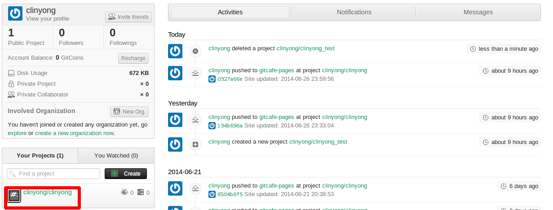
Task: Open clinyong/clinyong project in 0327a66e activity
Action: [x=345, y=70]
